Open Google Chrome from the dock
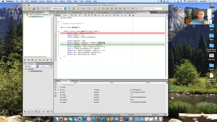The image size is (217, 122). point(107,119)
